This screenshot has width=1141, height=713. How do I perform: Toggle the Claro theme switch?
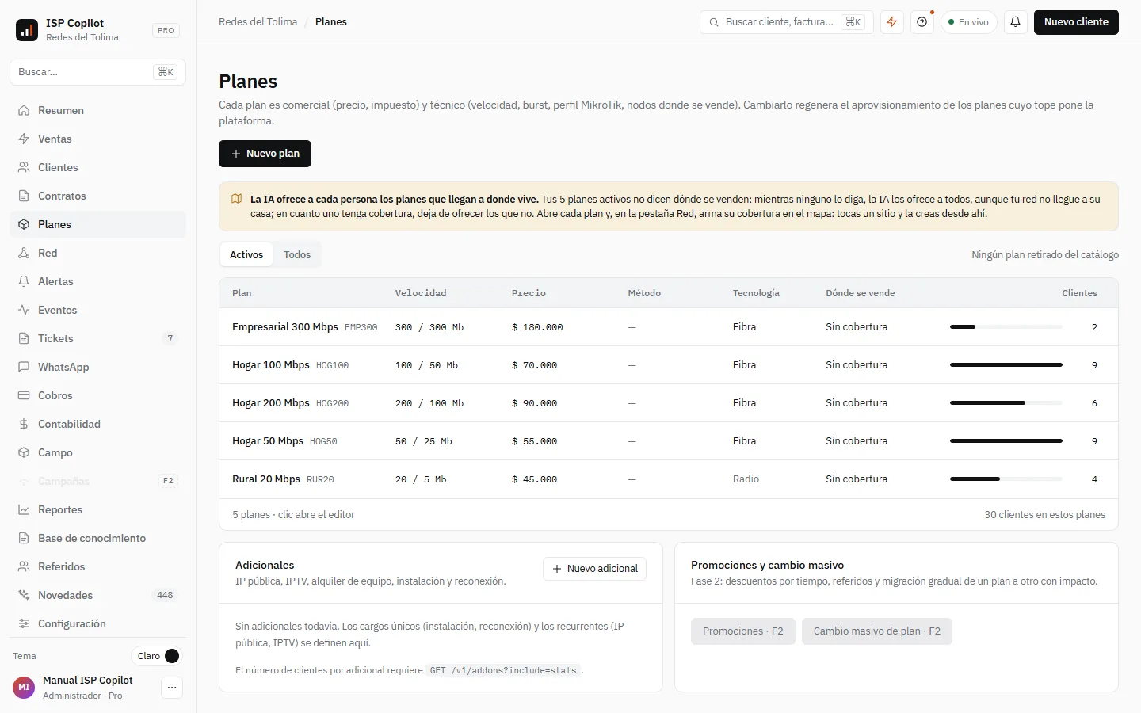click(157, 656)
